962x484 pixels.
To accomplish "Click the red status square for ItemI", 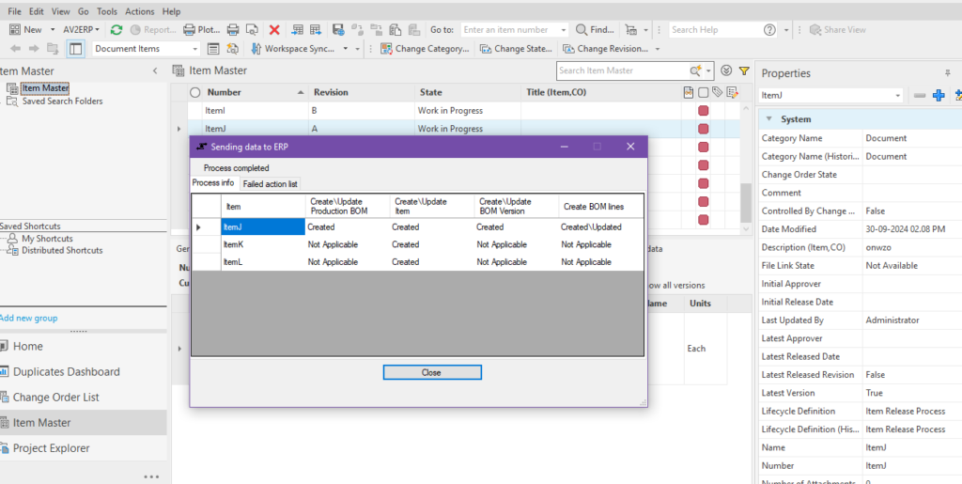I will click(703, 111).
